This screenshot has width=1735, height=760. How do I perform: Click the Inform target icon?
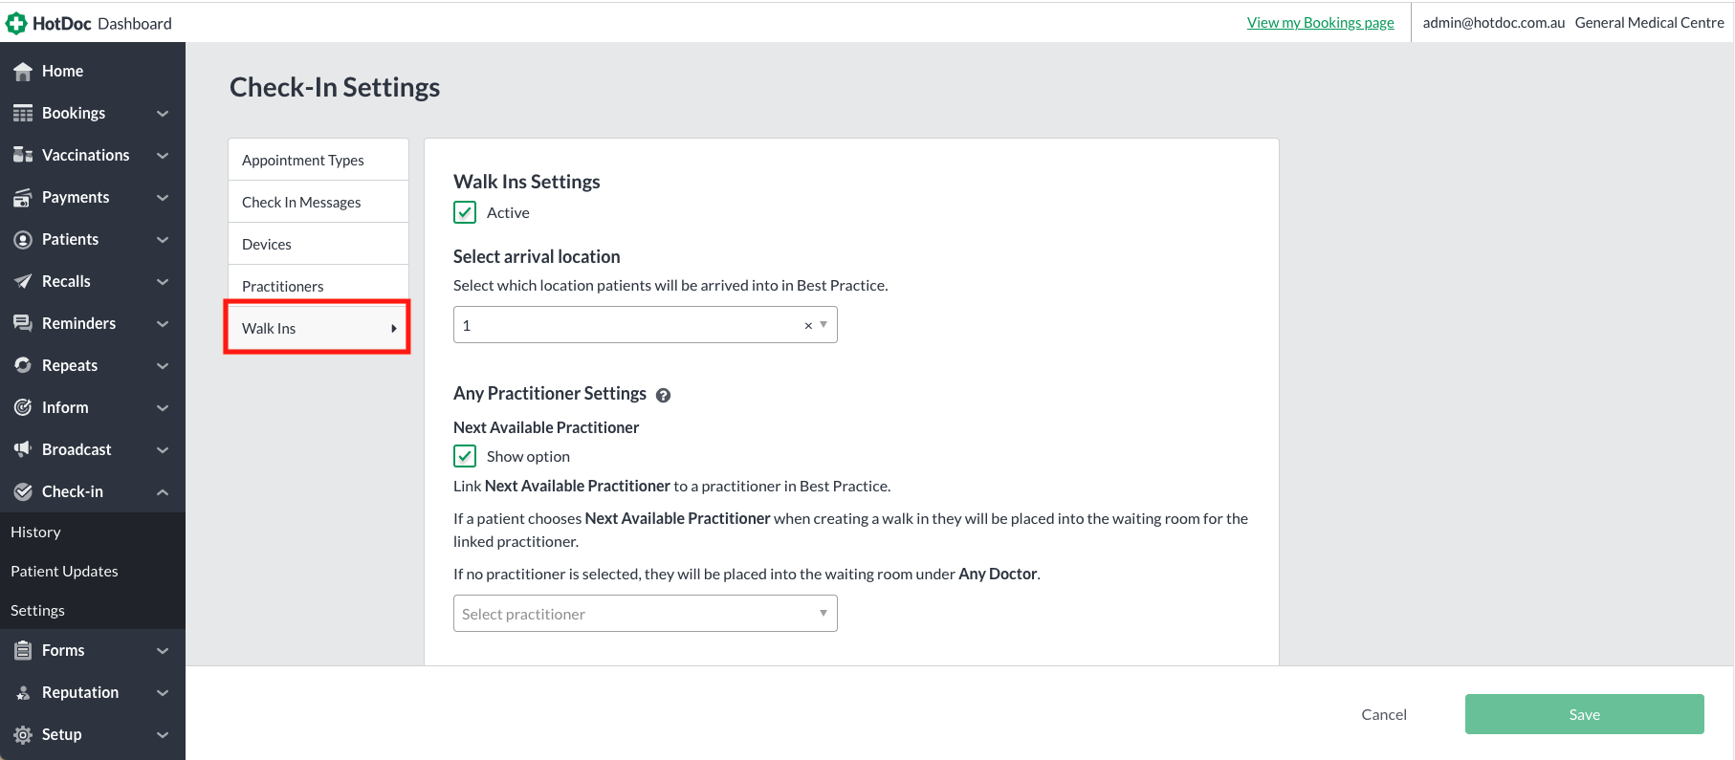click(x=23, y=407)
